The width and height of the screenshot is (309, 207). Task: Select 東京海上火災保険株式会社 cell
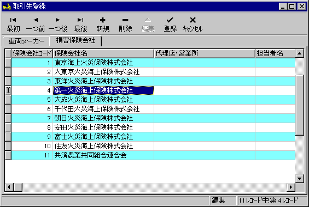[x=103, y=63]
